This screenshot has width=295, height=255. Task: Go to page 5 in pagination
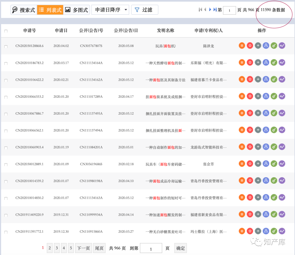71,248
